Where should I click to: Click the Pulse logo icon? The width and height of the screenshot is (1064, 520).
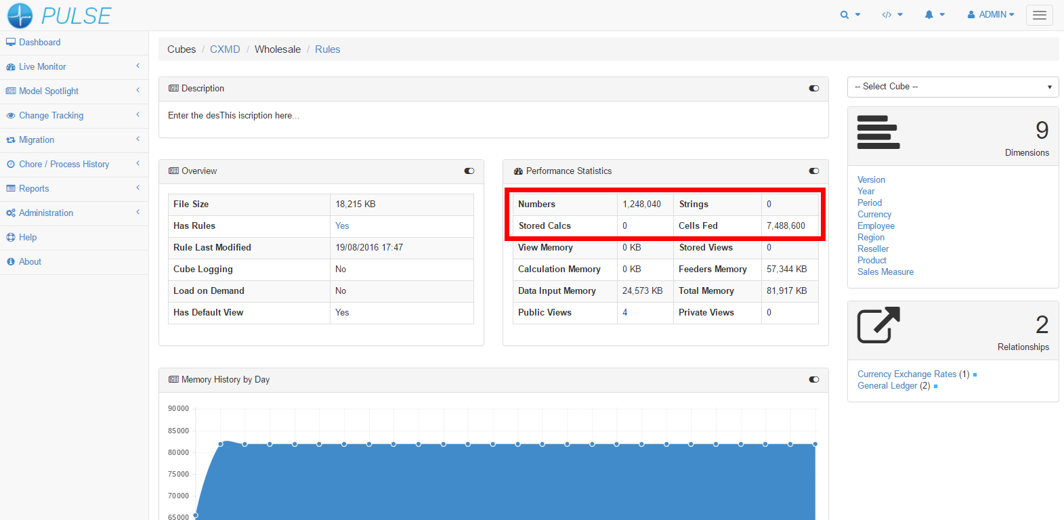20,16
